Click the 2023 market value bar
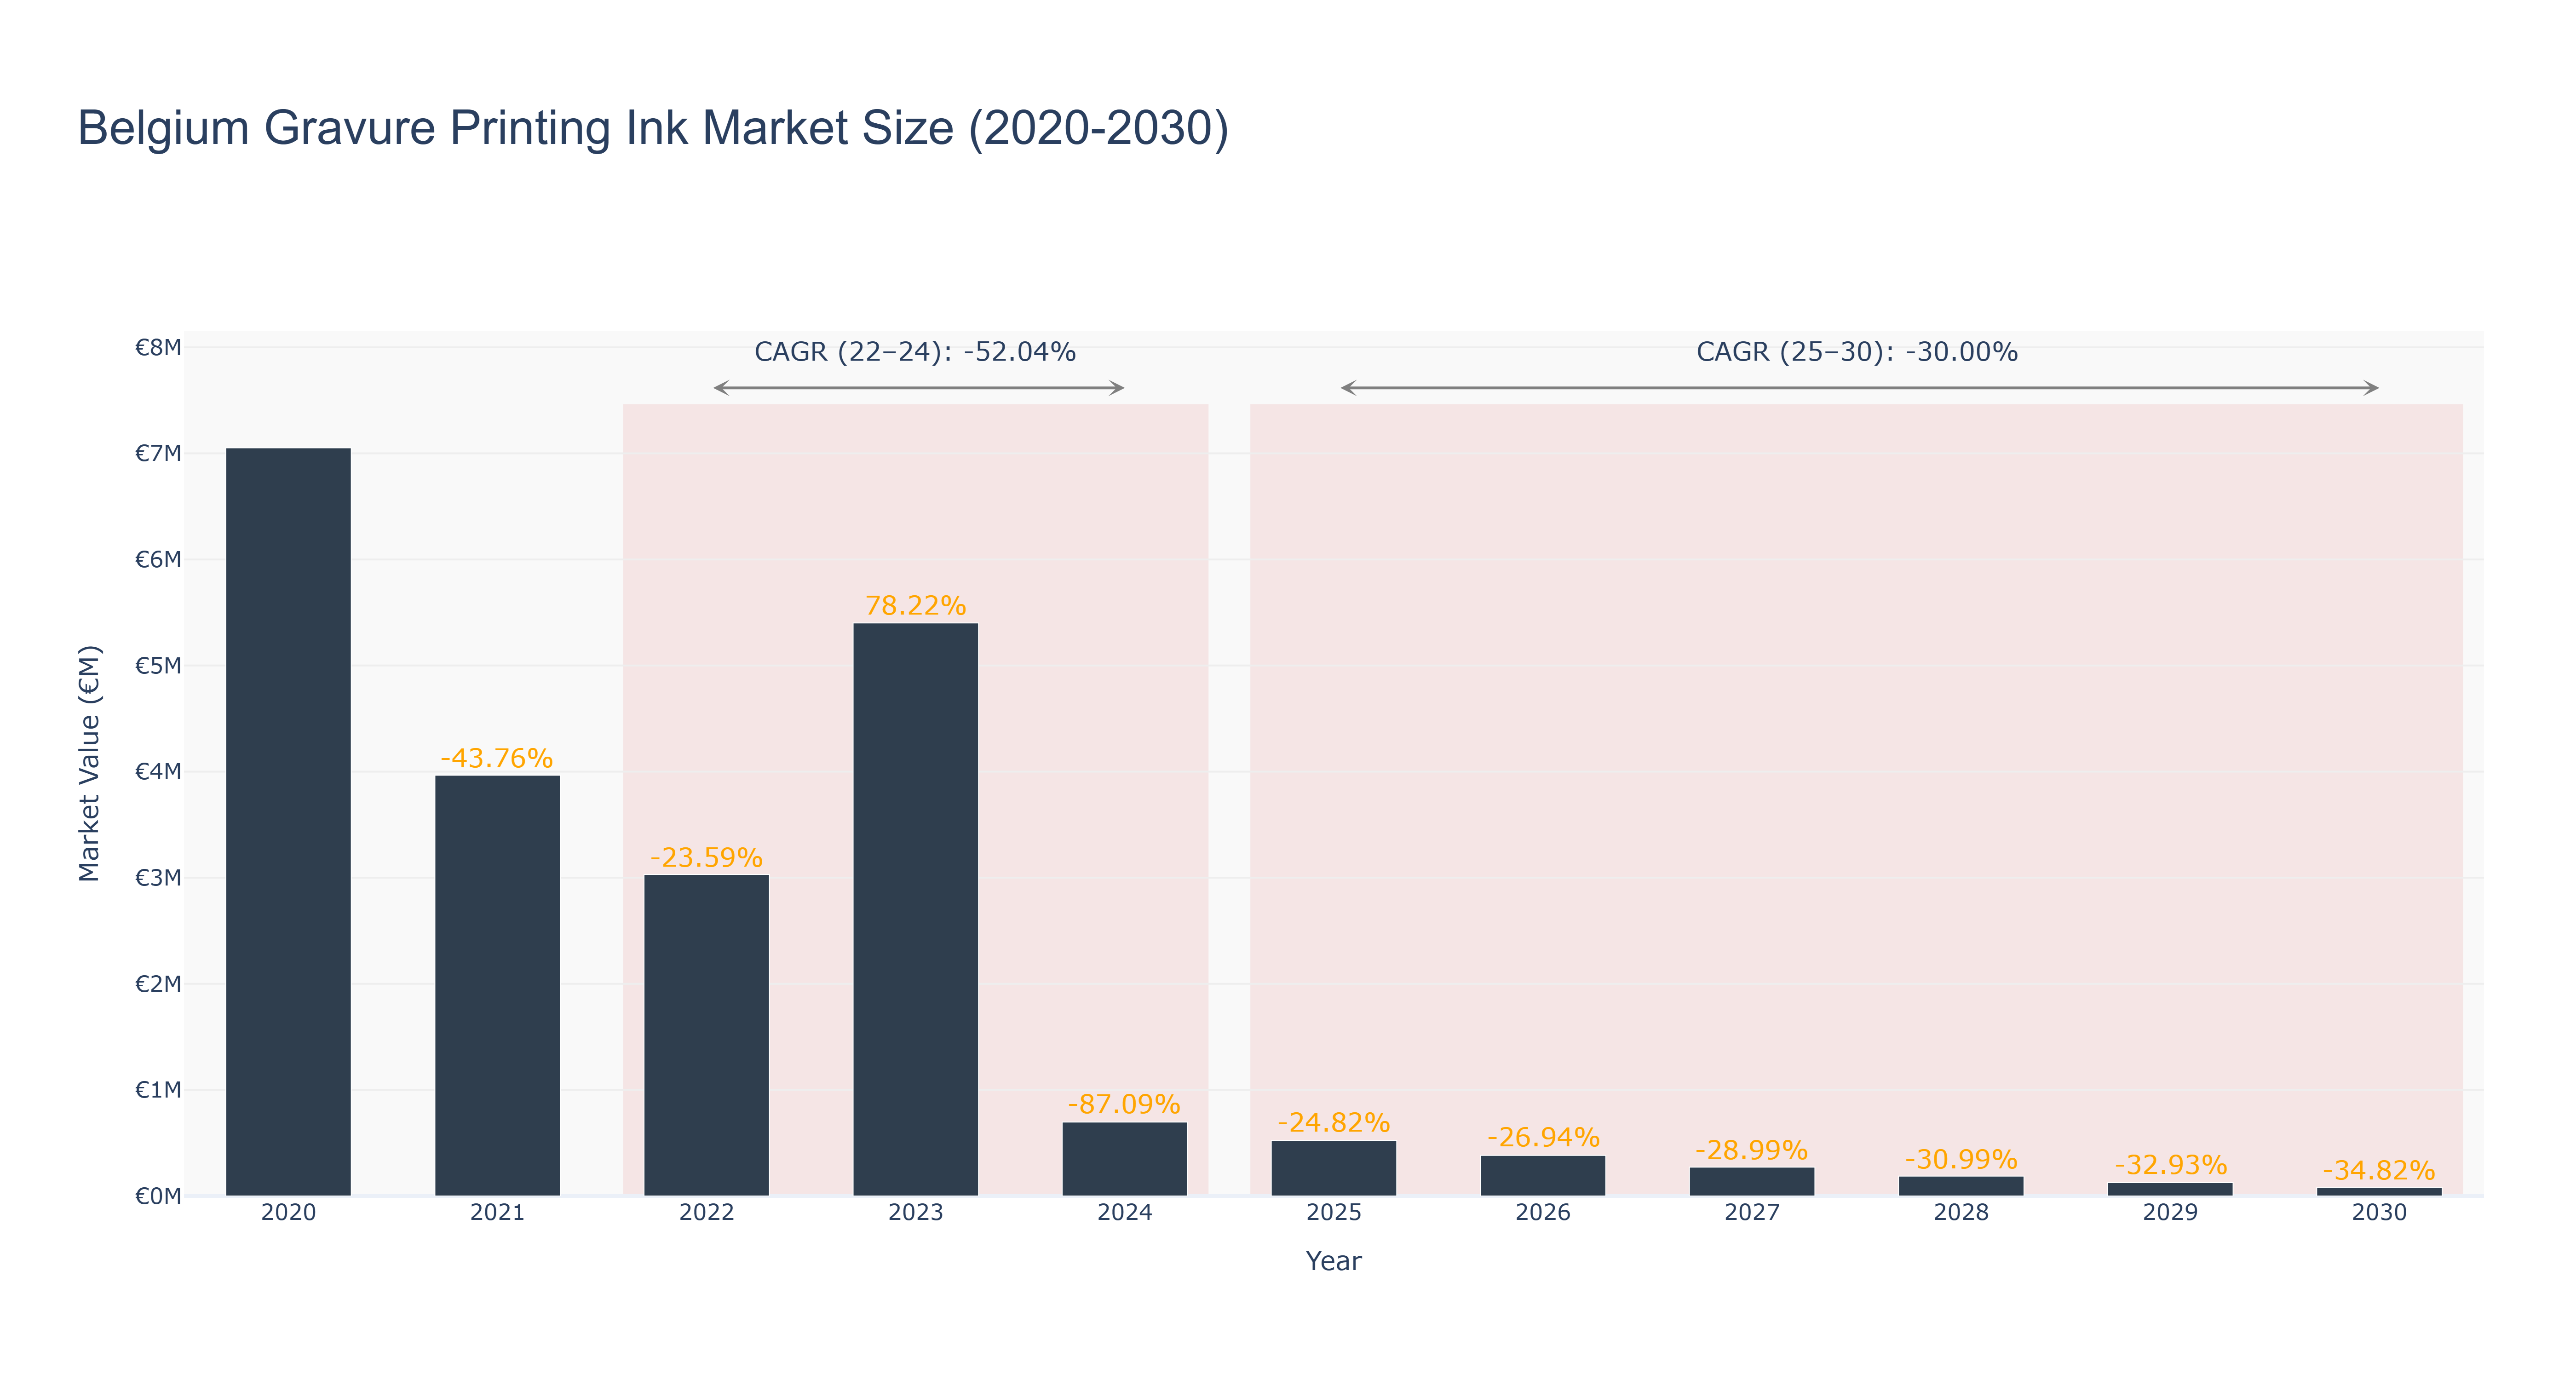2576x1380 pixels. pyautogui.click(x=915, y=910)
